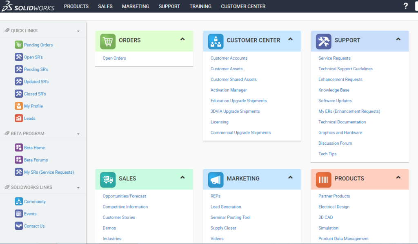Click the My Profile person icon
The width and height of the screenshot is (418, 244).
pyautogui.click(x=19, y=106)
